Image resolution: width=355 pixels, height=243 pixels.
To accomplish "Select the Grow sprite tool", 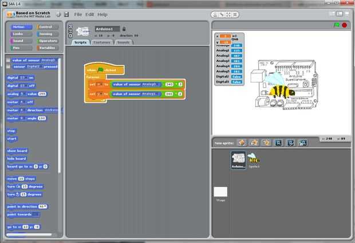I will [x=228, y=15].
